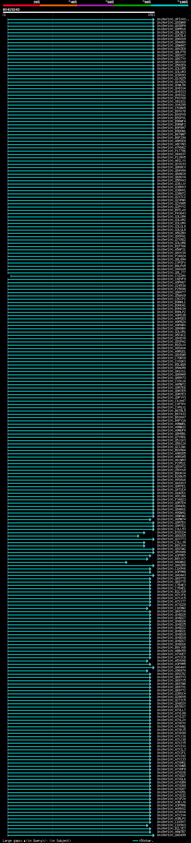
Task: Open the hit UniRef100_UPI000..
Action: pyautogui.click(x=173, y=19)
